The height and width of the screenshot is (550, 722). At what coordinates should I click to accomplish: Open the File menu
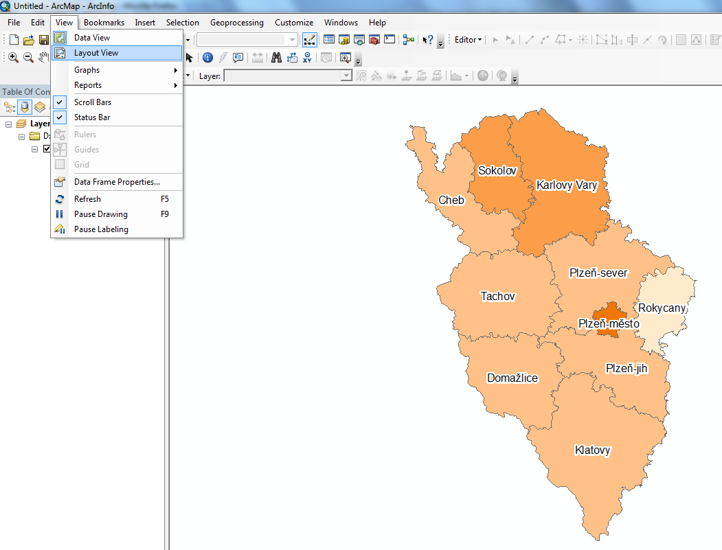tap(13, 23)
